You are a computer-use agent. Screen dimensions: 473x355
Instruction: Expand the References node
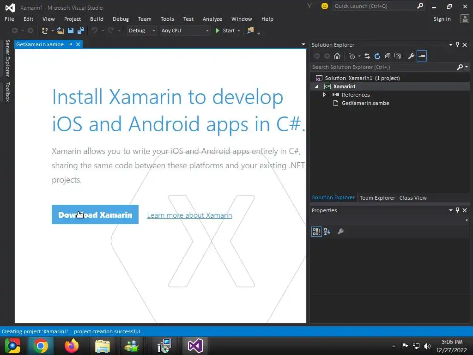pyautogui.click(x=324, y=95)
